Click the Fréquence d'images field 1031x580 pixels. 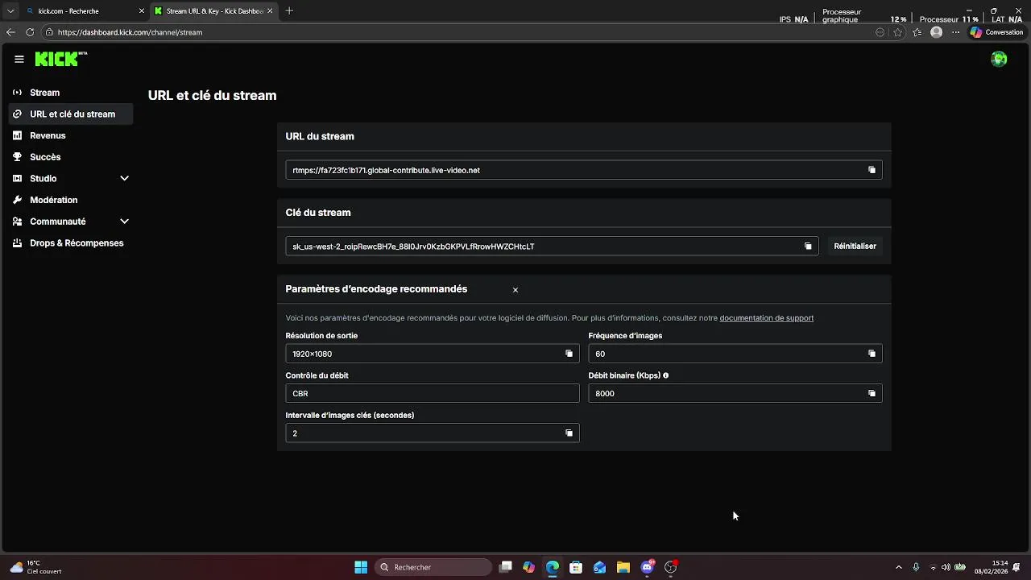click(x=735, y=354)
